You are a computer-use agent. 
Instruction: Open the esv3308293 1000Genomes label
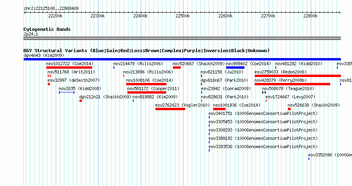pos(263,130)
